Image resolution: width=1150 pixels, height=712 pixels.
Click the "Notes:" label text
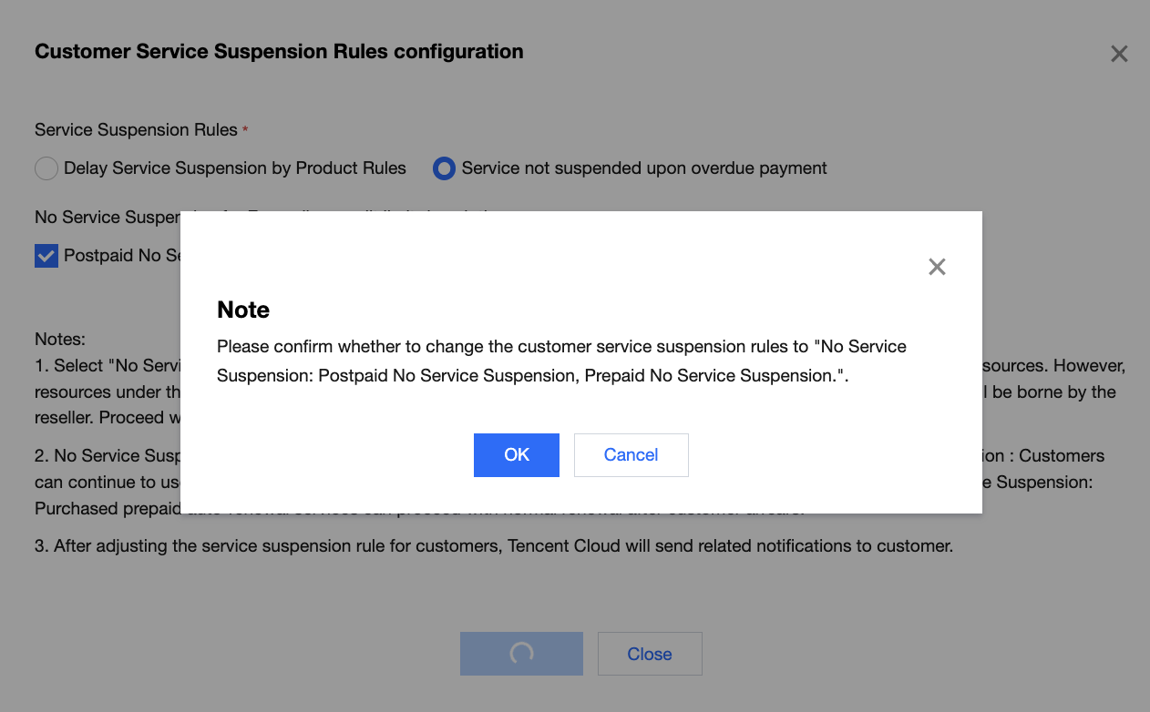coord(60,340)
